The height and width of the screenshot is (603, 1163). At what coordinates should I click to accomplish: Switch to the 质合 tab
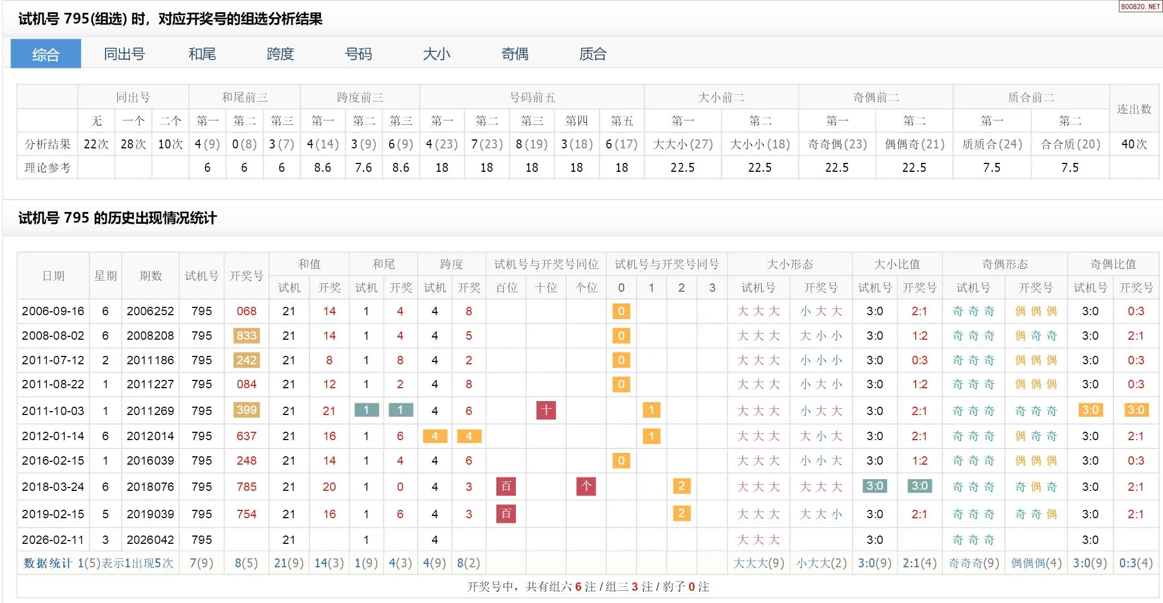pos(593,54)
